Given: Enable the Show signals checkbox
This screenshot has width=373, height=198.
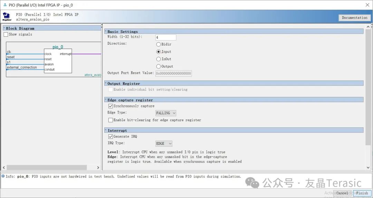Looking at the screenshot, I should [6, 34].
